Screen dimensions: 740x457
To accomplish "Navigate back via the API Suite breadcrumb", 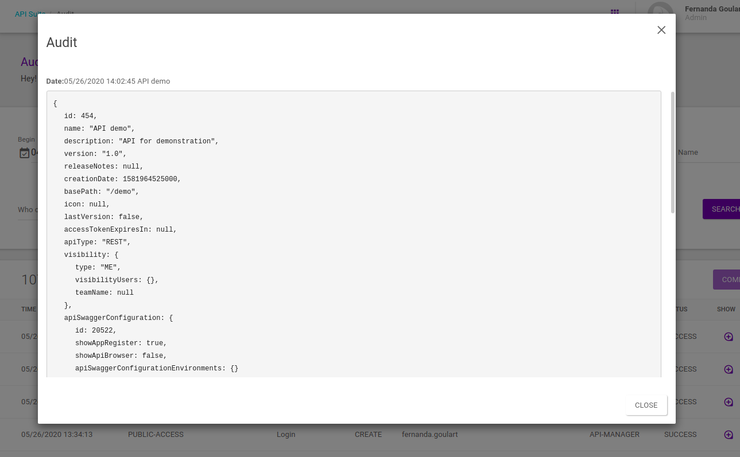I will coord(30,14).
